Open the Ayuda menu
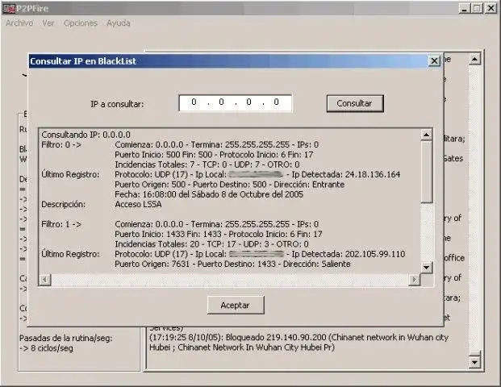 [119, 23]
